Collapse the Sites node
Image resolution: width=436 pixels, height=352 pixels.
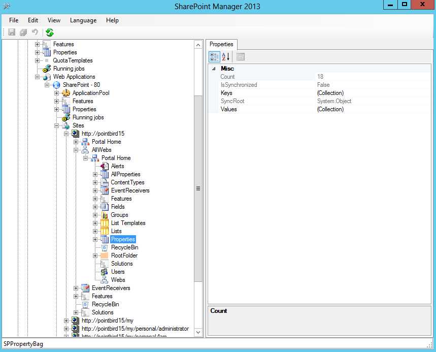[x=57, y=125]
